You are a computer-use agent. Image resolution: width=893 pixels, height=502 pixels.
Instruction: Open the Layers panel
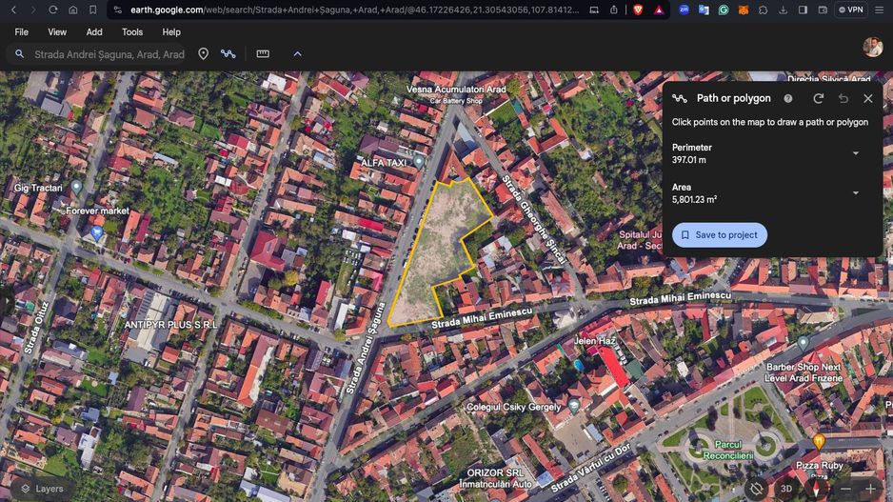coord(42,489)
